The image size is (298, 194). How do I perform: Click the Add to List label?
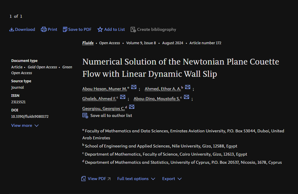(114, 29)
